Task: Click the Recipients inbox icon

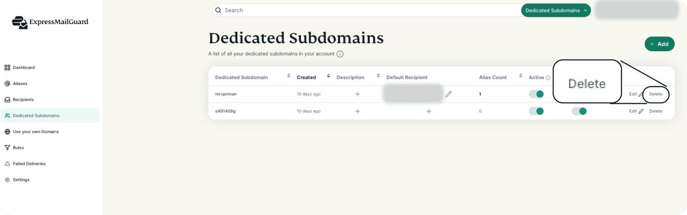Action: pos(7,100)
